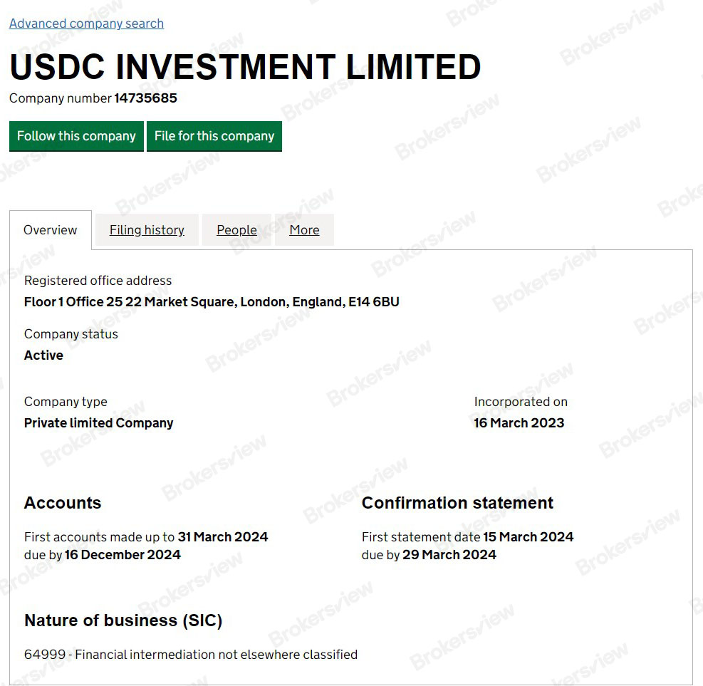Select the incorporation date 16 March 2023
Image resolution: width=703 pixels, height=686 pixels.
coord(519,422)
